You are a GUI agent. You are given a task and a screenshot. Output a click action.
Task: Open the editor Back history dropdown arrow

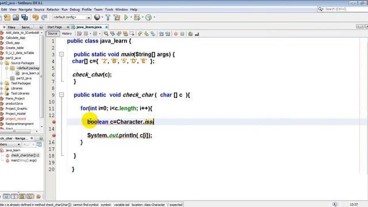tap(90, 34)
